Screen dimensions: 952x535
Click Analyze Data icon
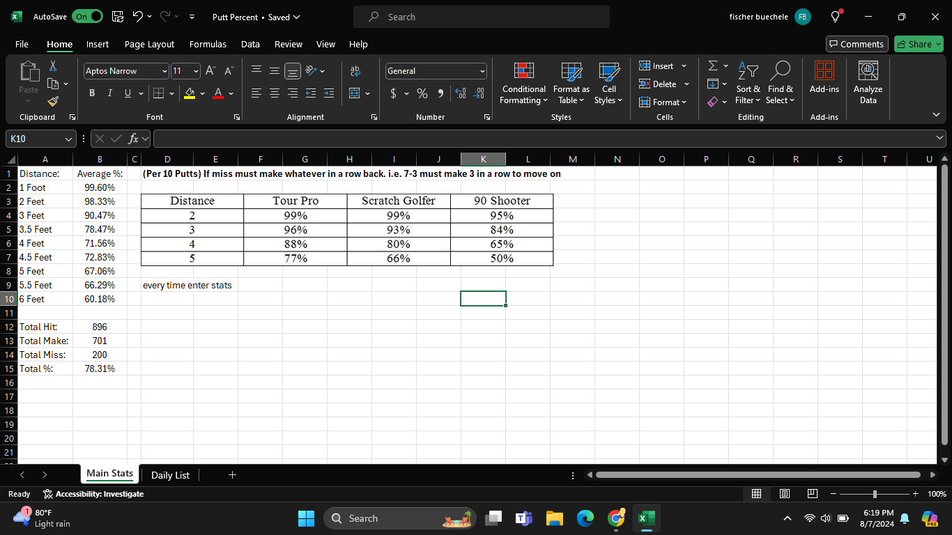pos(868,82)
